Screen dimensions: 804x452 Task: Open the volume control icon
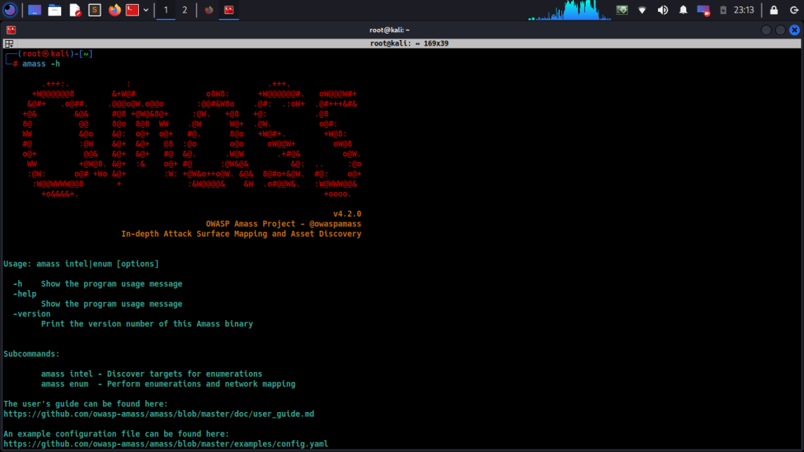[663, 9]
